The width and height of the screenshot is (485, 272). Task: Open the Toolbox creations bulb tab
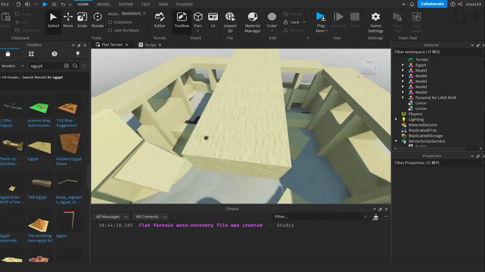pyautogui.click(x=78, y=54)
